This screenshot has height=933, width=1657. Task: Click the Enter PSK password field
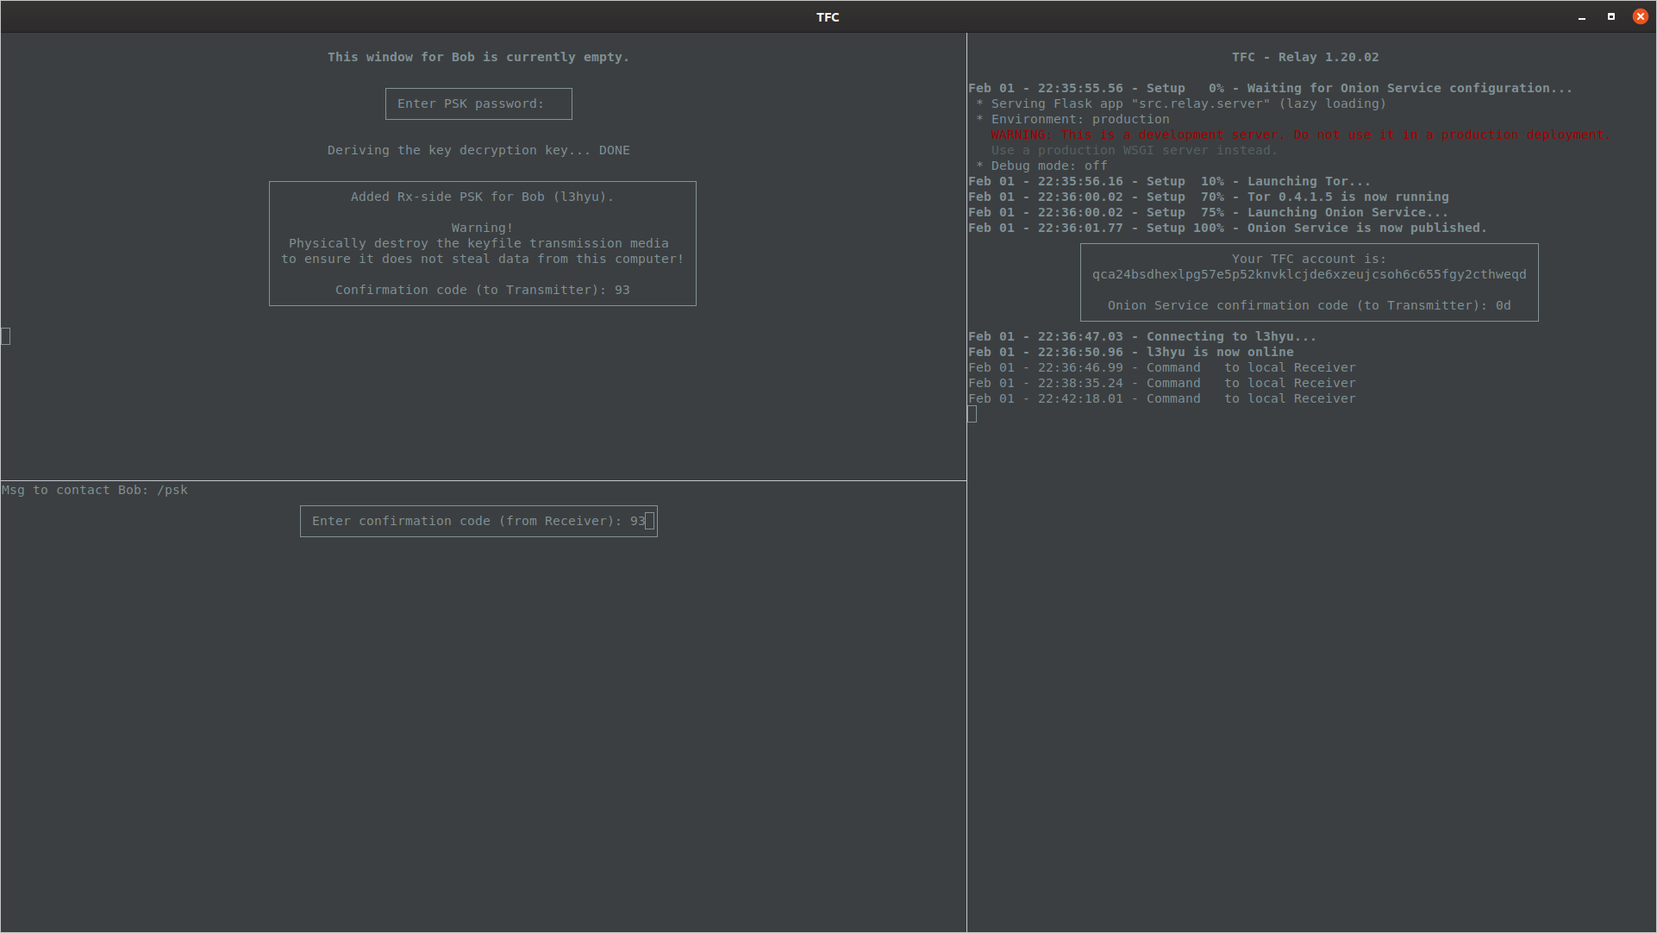point(478,103)
